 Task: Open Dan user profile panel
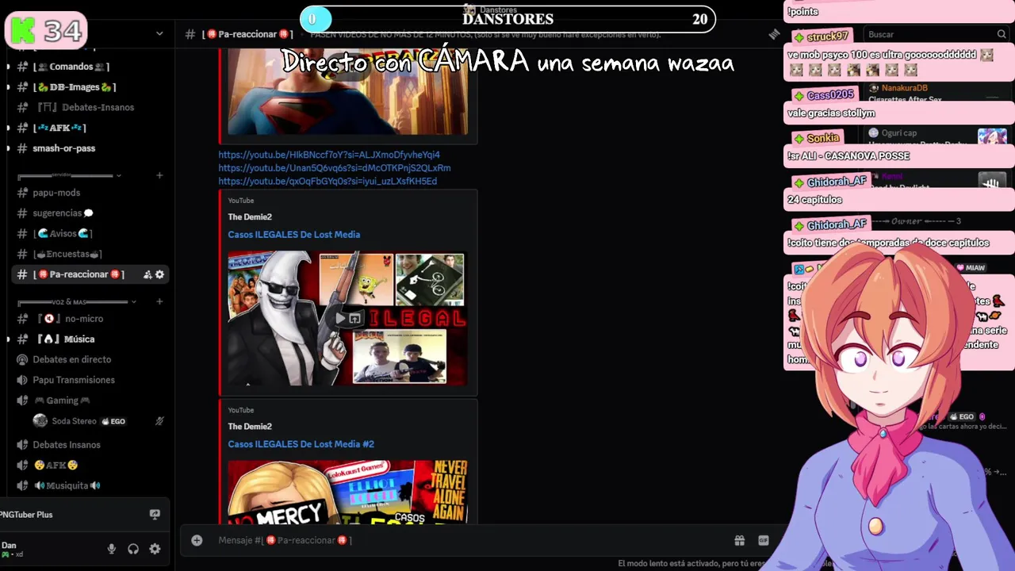point(12,549)
